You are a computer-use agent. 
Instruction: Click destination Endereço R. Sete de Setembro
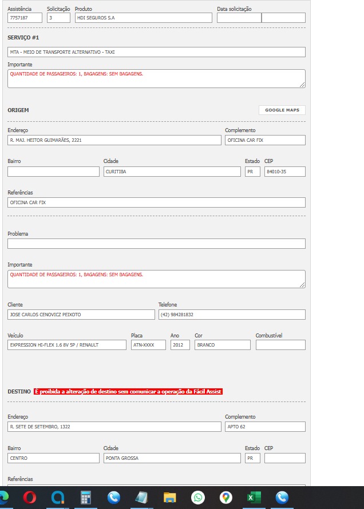(114, 427)
